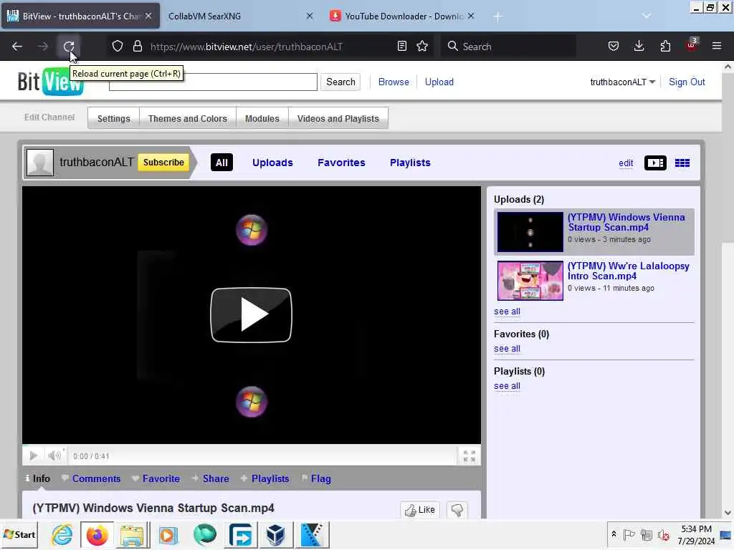Open the tracking protection shield icon
The height and width of the screenshot is (550, 734).
click(x=118, y=47)
